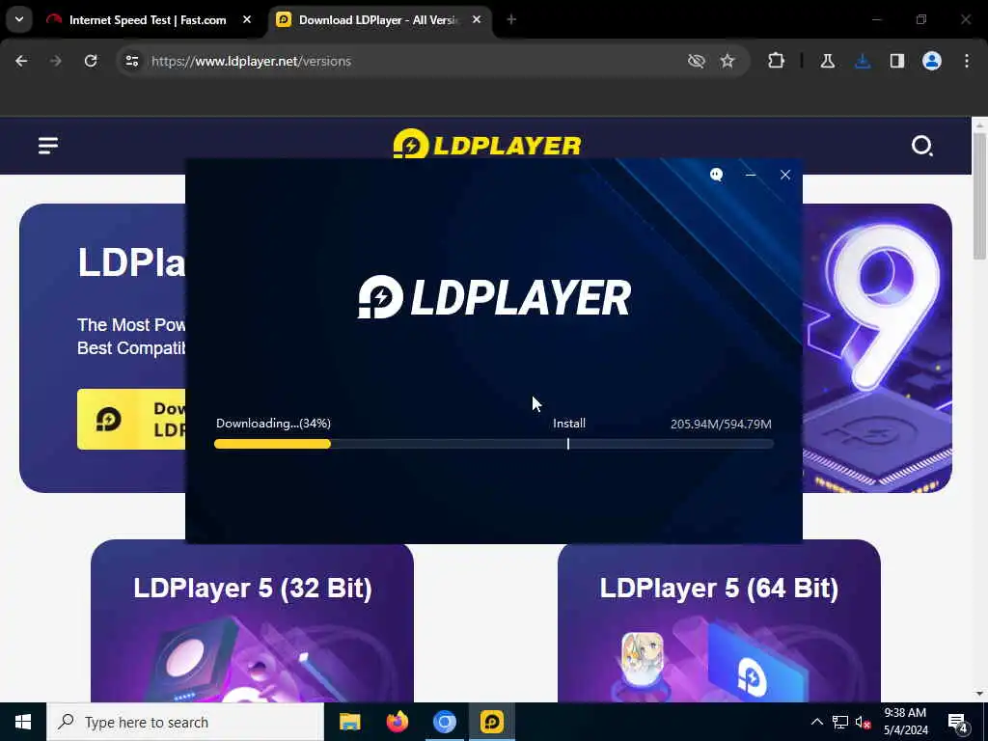Bookmark this page with the star
This screenshot has width=988, height=741.
(x=727, y=61)
